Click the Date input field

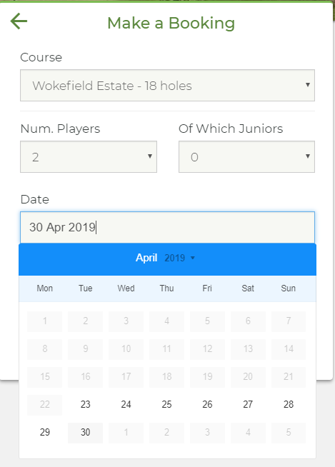(x=167, y=227)
